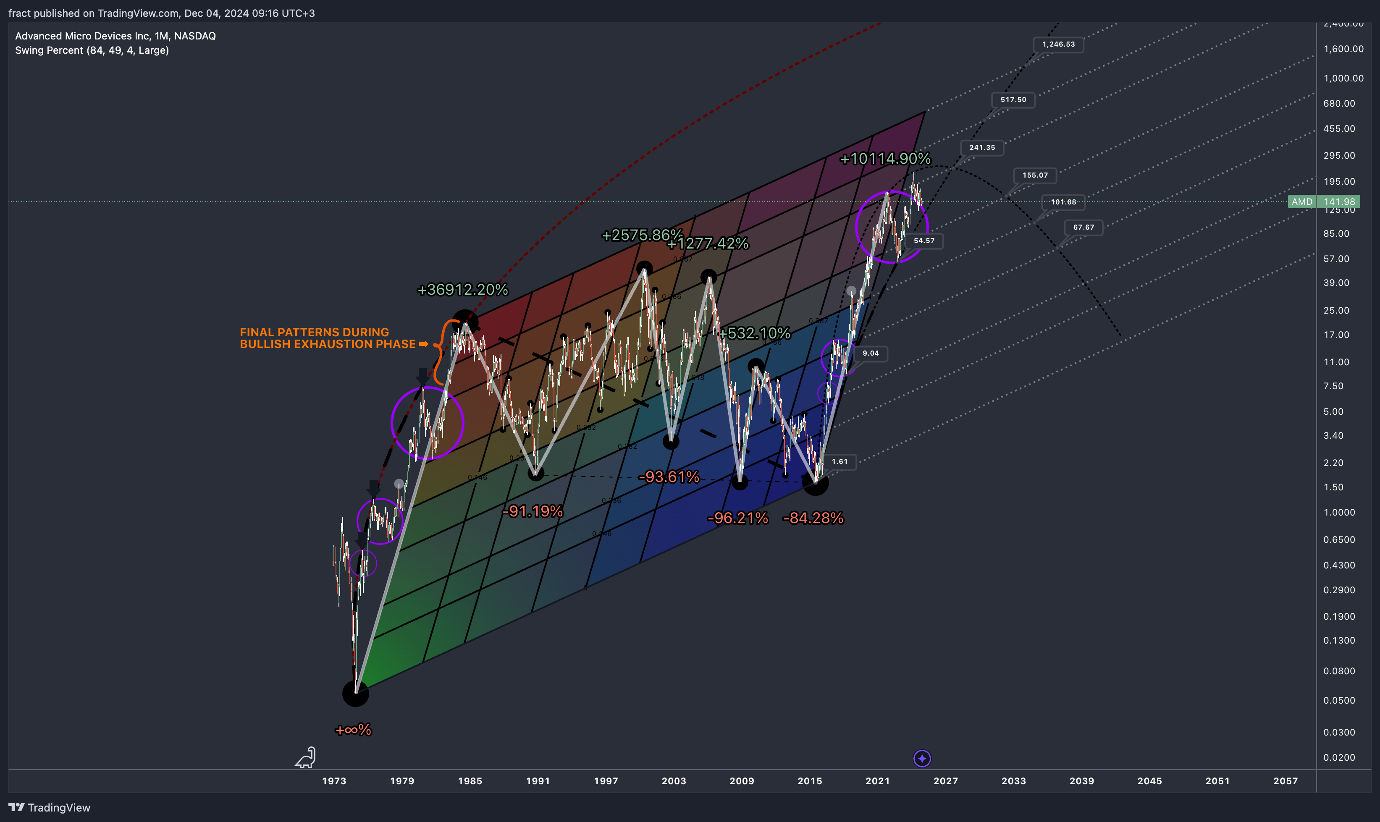
Task: Click the fract published on TradingView.com header
Action: (x=161, y=13)
